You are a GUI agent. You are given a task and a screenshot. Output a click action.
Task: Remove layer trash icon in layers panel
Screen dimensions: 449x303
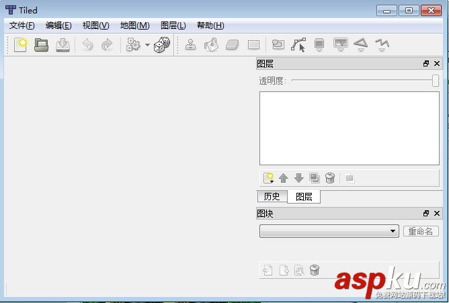pos(330,178)
